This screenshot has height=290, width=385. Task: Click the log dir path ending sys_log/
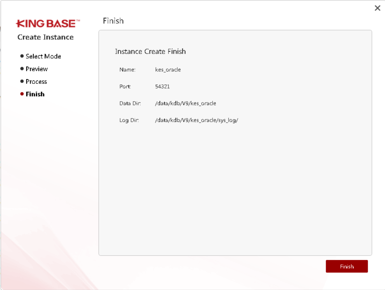coord(196,120)
